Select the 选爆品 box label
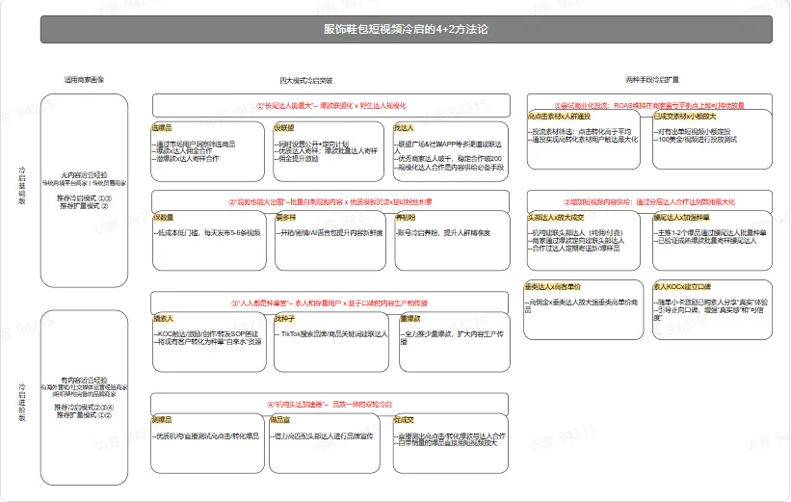Viewport: 791px width, 502px height. pos(163,128)
